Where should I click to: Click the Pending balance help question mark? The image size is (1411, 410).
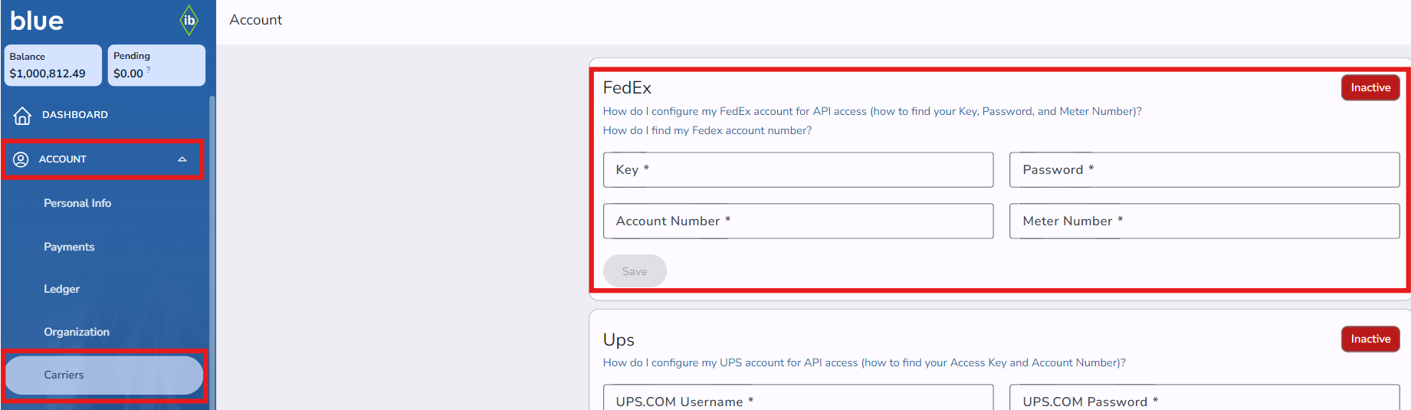tap(149, 70)
